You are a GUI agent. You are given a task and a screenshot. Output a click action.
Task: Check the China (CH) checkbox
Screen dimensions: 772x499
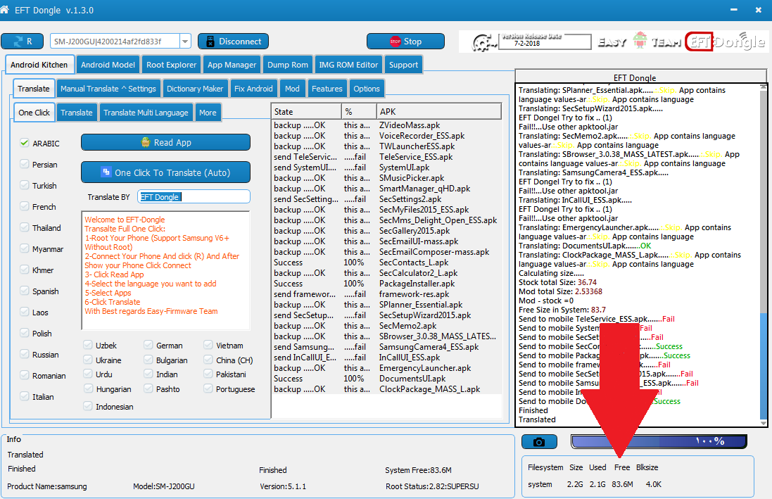pos(208,360)
